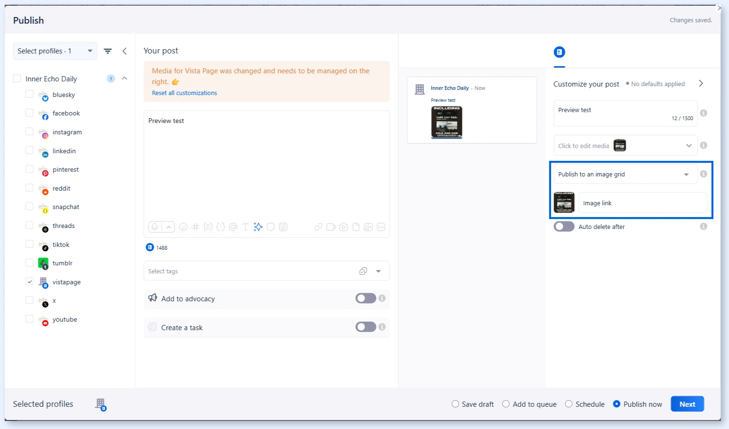Select the Schedule radio option

569,404
